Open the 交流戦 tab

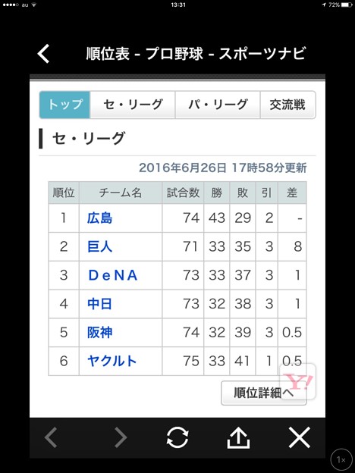coord(288,105)
